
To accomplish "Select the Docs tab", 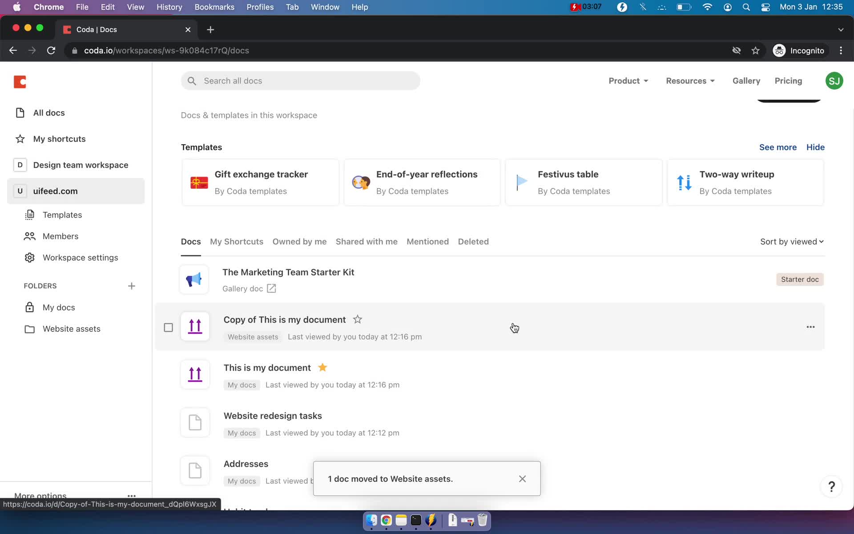I will coord(191,242).
